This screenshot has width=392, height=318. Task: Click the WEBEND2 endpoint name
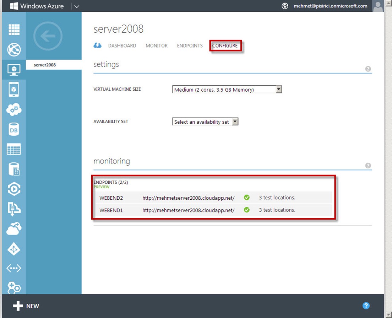click(111, 198)
